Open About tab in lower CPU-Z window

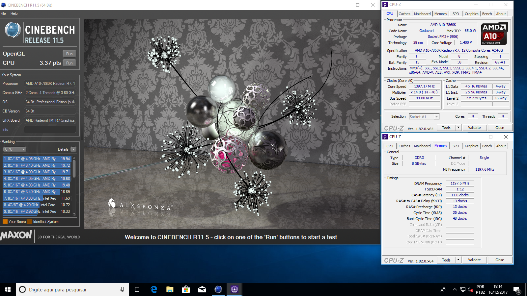(501, 146)
